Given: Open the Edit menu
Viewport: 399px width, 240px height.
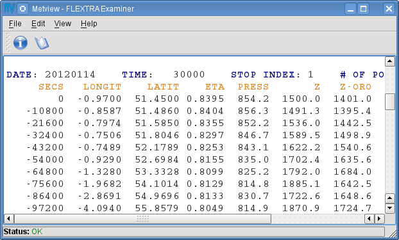Looking at the screenshot, I should point(38,24).
